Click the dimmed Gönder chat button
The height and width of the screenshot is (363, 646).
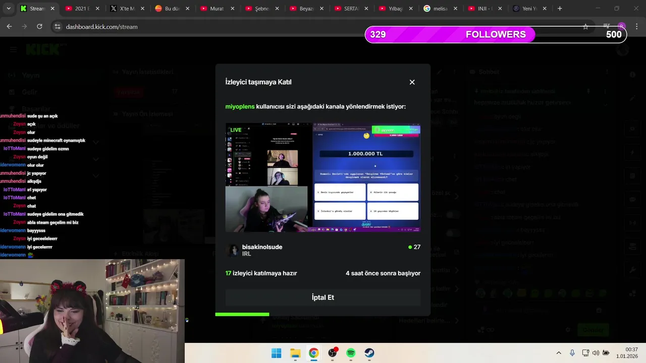pos(593,330)
